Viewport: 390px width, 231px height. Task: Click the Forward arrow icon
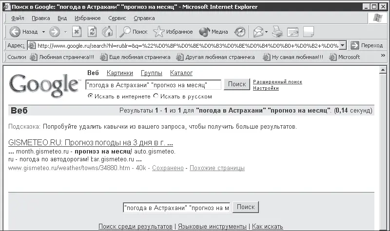click(55, 32)
